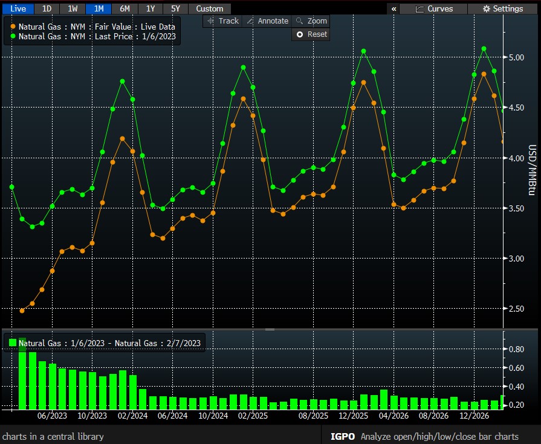Choose the 6M range
The height and width of the screenshot is (444, 541).
coord(125,8)
